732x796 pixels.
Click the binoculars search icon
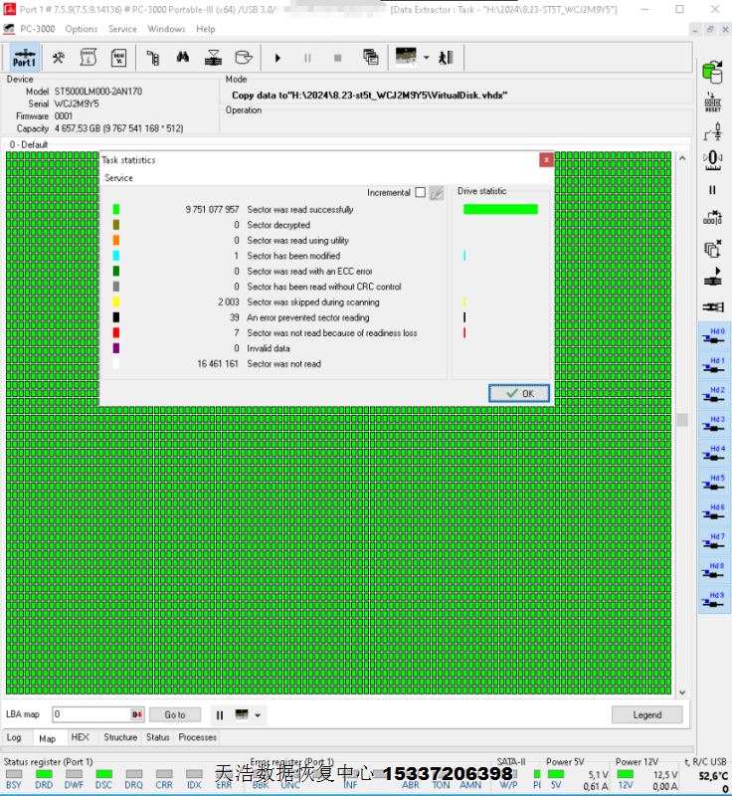pos(182,58)
